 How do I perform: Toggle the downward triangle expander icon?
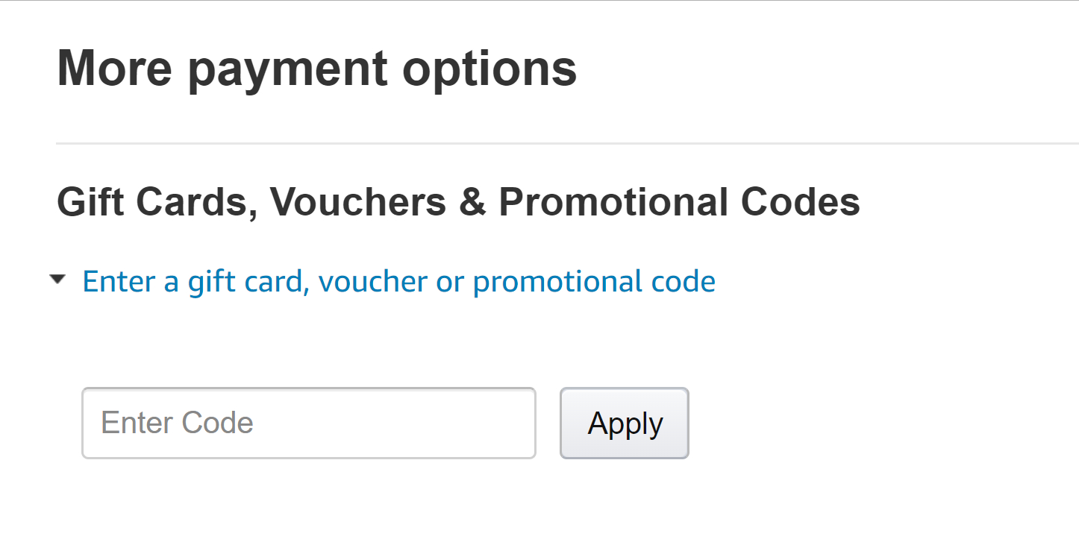coord(57,280)
